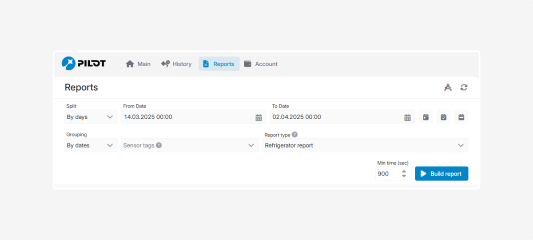Open the Account tab
533x240 pixels.
point(261,64)
